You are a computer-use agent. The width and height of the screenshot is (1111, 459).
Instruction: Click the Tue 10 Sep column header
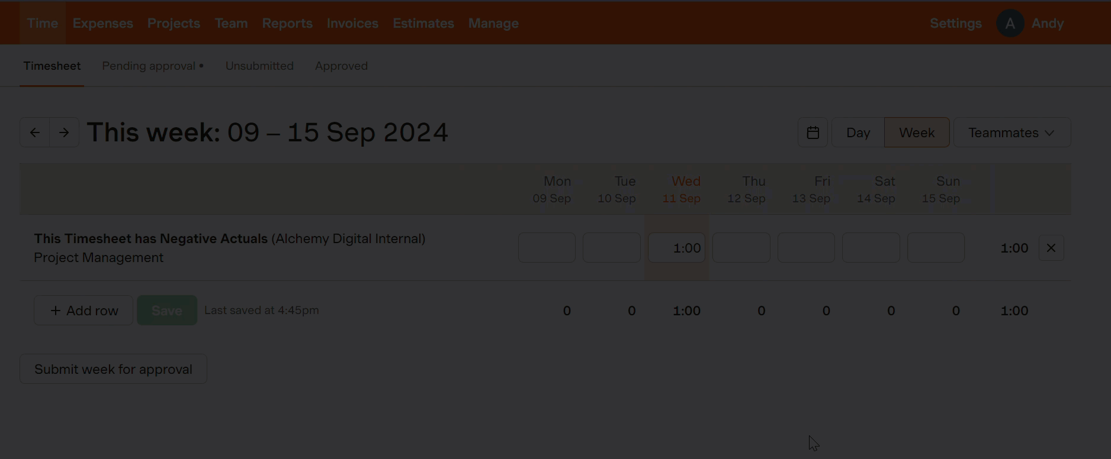point(617,189)
